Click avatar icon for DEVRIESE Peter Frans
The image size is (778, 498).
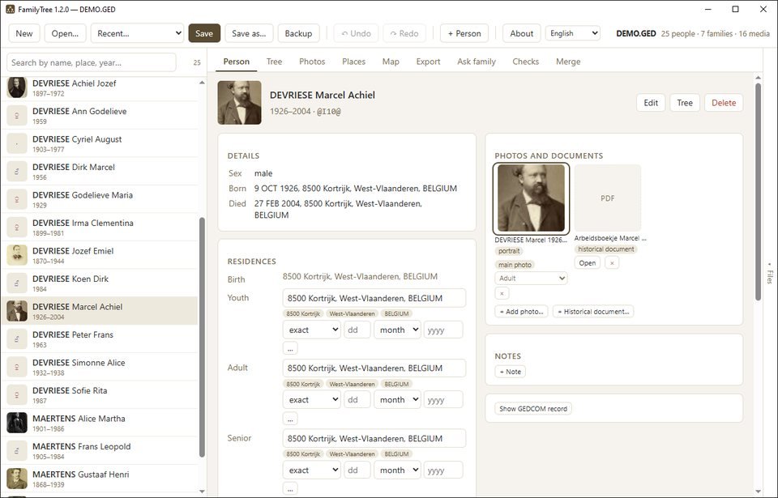tap(17, 338)
